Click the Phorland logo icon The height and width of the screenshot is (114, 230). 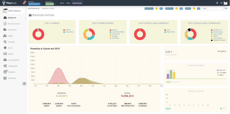[4, 3]
